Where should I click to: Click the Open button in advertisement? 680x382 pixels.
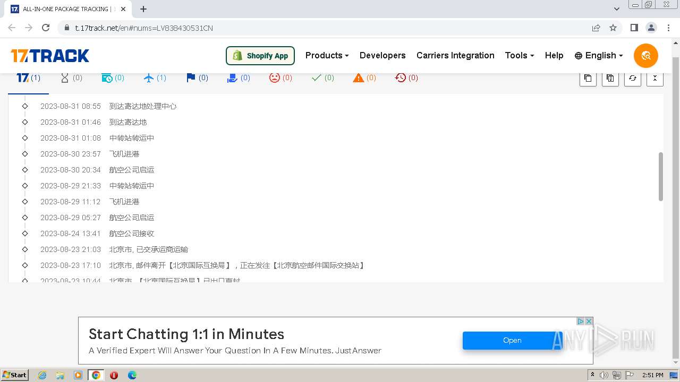tap(512, 341)
